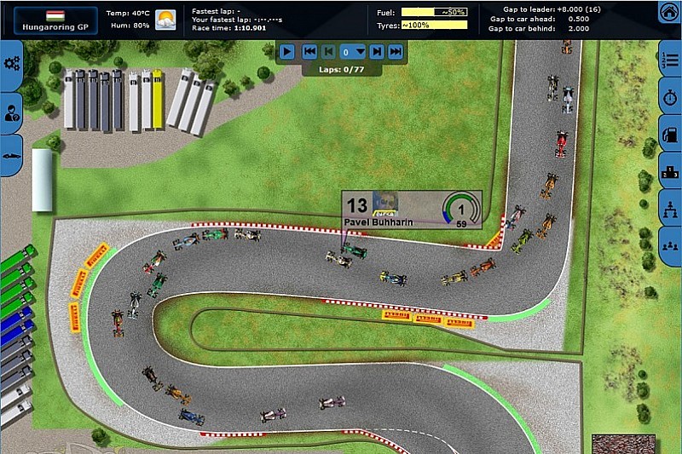
Task: Click the tyres condition bar
Action: click(x=434, y=26)
